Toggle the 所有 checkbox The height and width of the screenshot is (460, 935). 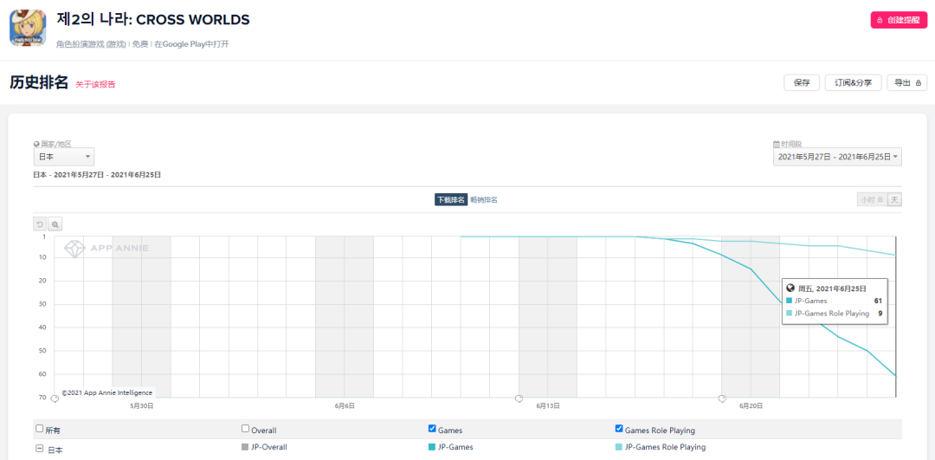point(39,428)
